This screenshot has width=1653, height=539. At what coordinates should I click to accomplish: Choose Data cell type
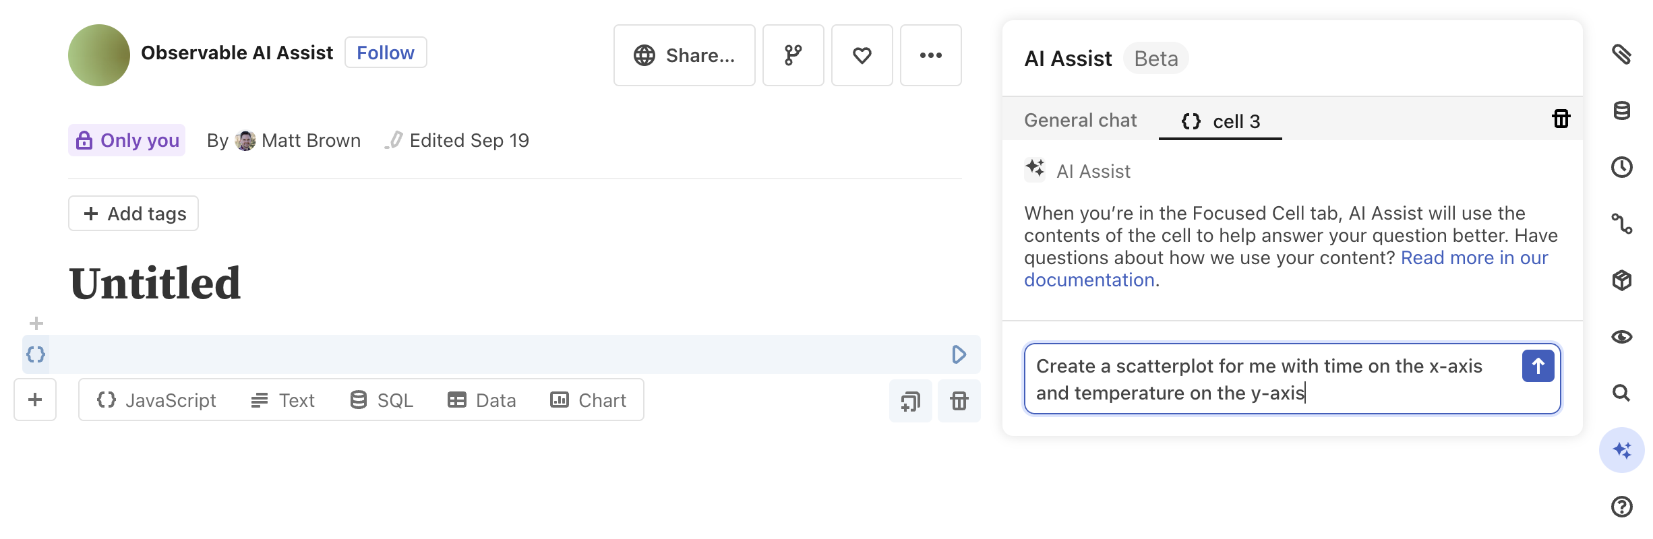click(482, 400)
